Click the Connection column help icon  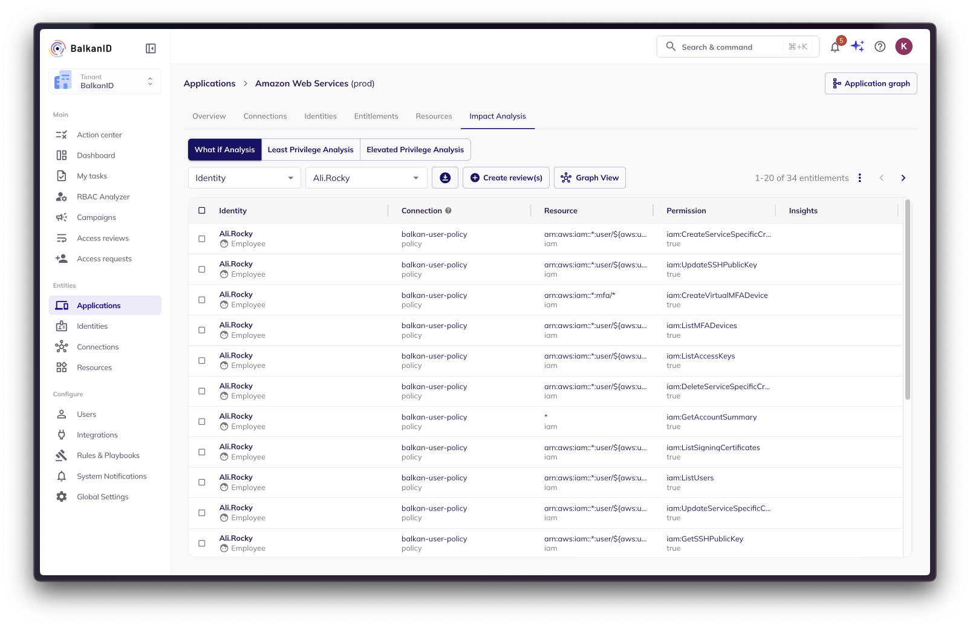[448, 211]
